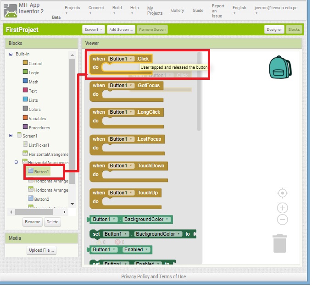Click Report an Issue
Viewport: 312px width, 287px height.
[x=218, y=11]
